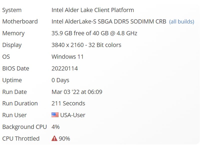Image resolution: width=200 pixels, height=145 pixels.
Task: Click the BIOS date value 20220114
Action: tap(64, 68)
